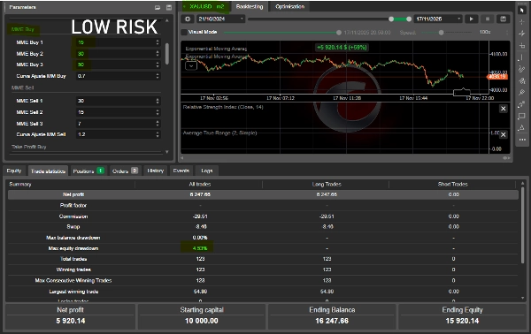Open backtesting settings gear
Viewport: 531px width, 334px height.
click(x=188, y=19)
